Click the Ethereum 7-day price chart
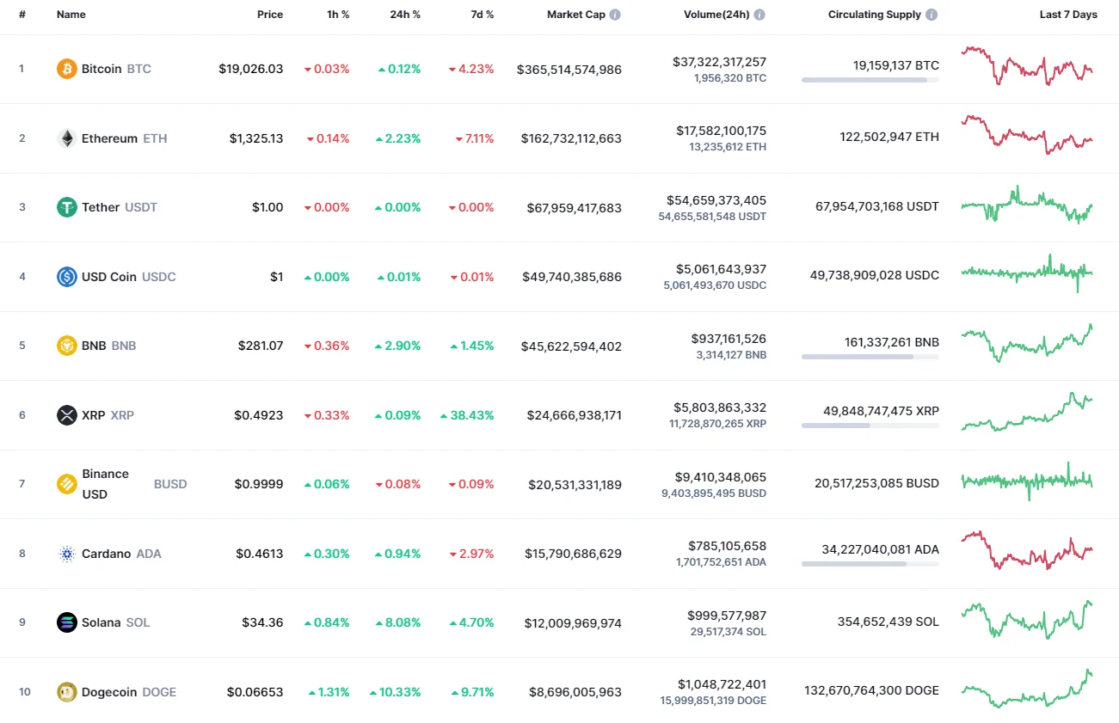 (1027, 138)
